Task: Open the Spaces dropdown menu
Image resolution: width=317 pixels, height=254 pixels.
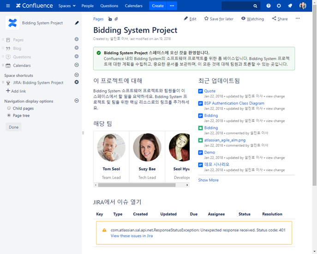Action: tap(67, 6)
